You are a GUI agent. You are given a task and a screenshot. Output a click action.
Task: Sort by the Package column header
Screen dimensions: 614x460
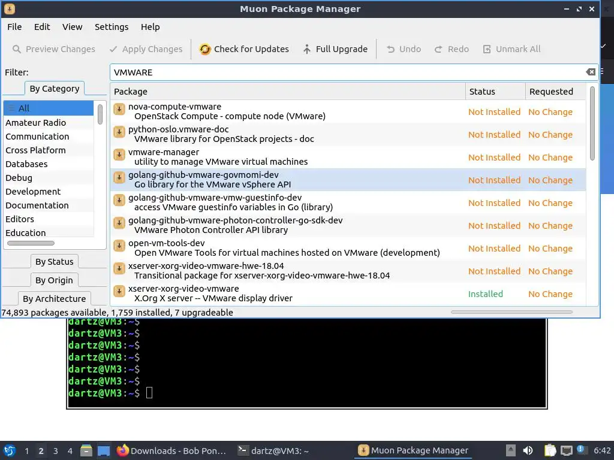[x=288, y=91]
